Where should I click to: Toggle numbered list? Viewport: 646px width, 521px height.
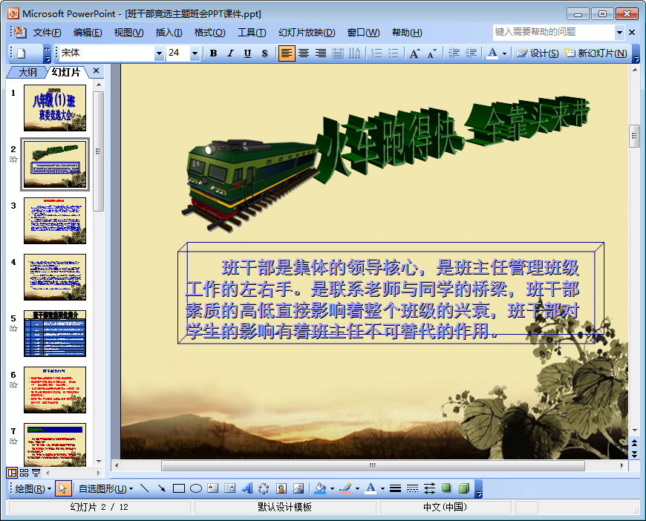pyautogui.click(x=376, y=53)
